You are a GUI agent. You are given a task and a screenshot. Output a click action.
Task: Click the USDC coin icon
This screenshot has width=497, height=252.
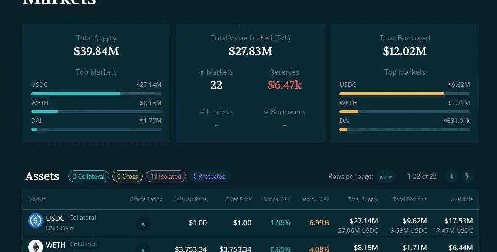click(x=36, y=221)
